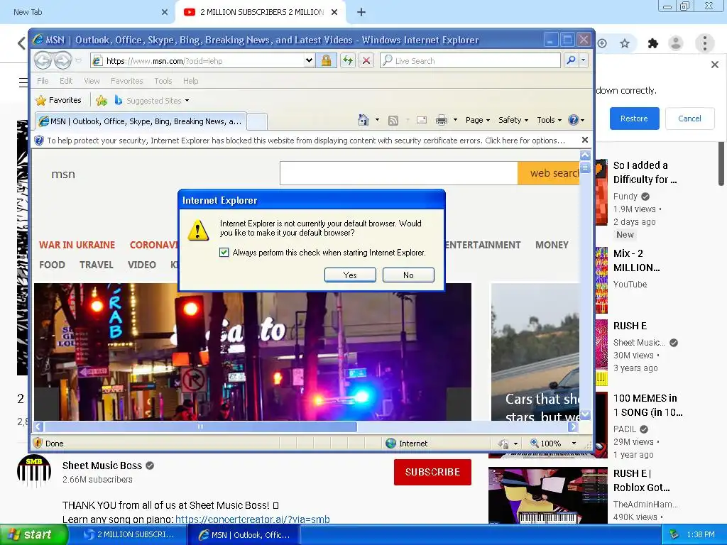Expand the Home icon dropdown arrow

(x=377, y=120)
